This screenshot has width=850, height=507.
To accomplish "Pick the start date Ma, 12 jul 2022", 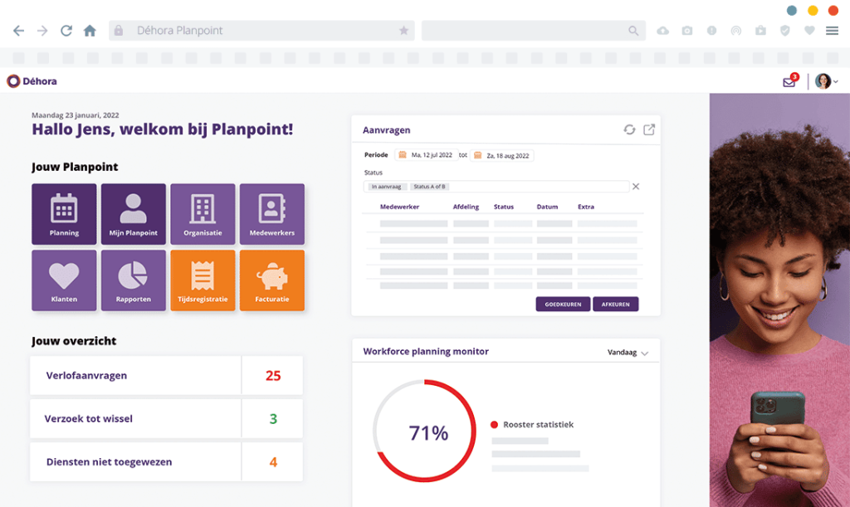I will pos(427,155).
